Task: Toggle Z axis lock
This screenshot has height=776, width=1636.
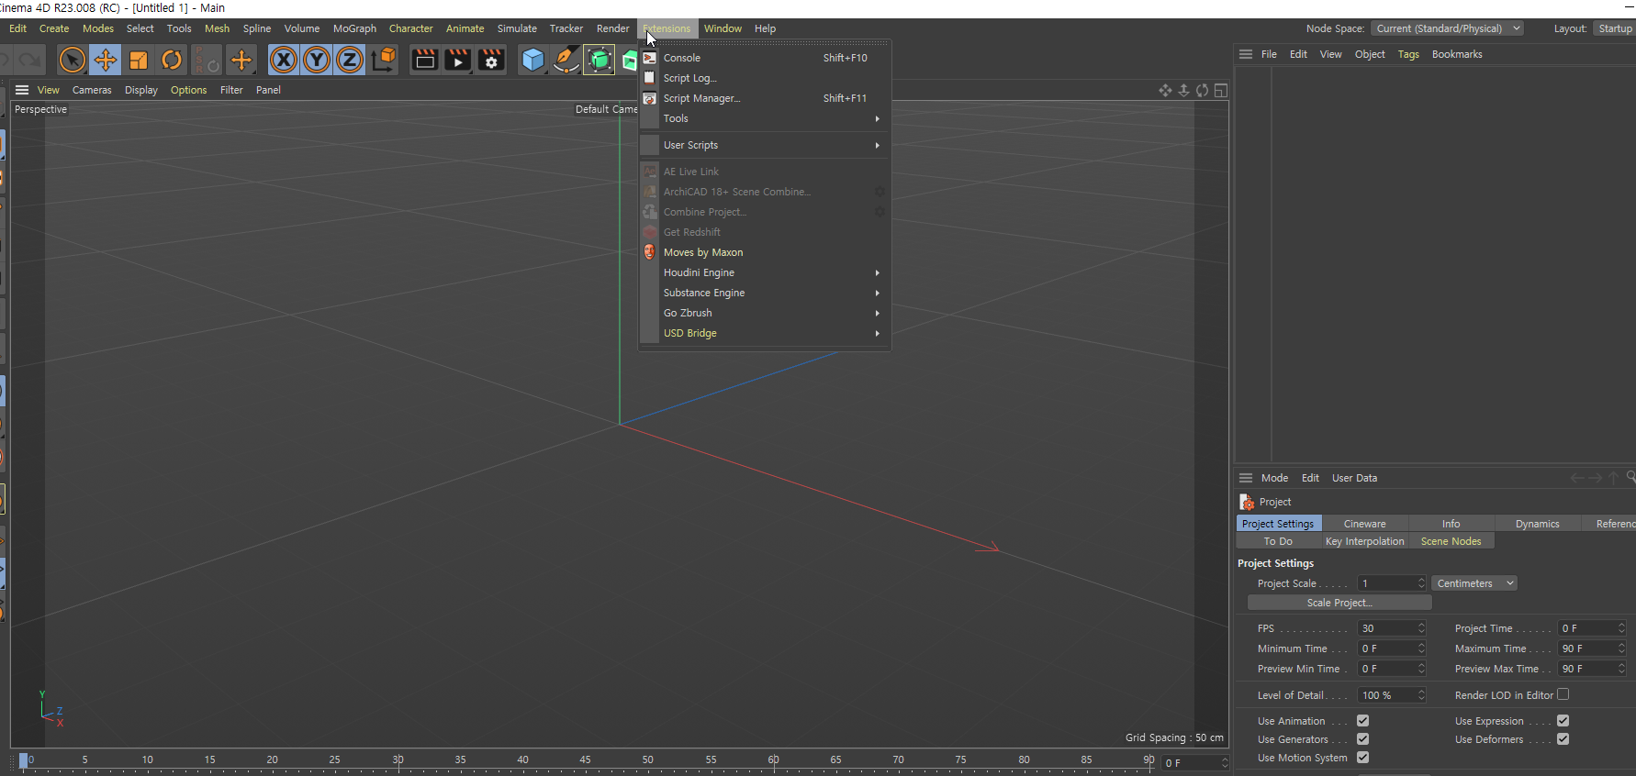Action: coord(350,61)
